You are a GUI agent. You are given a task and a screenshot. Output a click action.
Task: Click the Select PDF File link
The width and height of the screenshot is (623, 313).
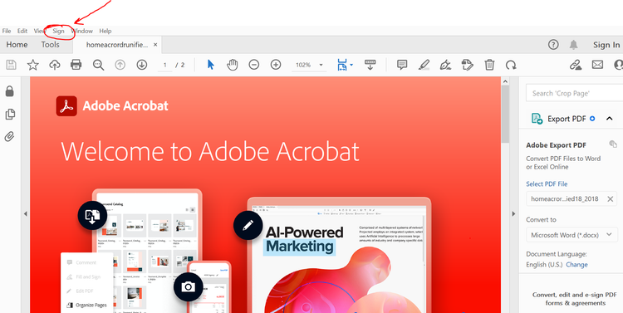point(547,184)
